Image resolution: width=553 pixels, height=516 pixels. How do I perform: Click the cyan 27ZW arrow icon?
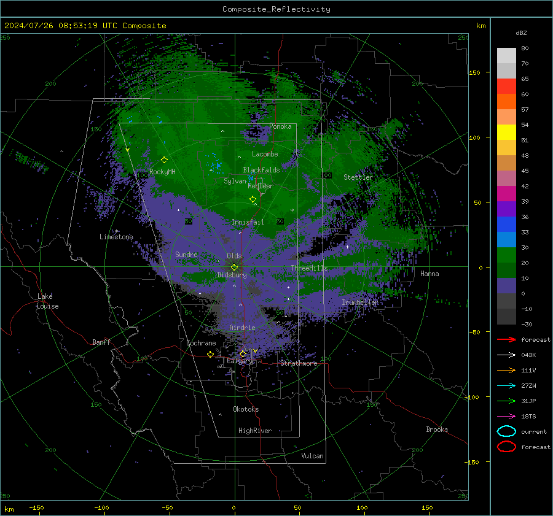[x=506, y=386]
